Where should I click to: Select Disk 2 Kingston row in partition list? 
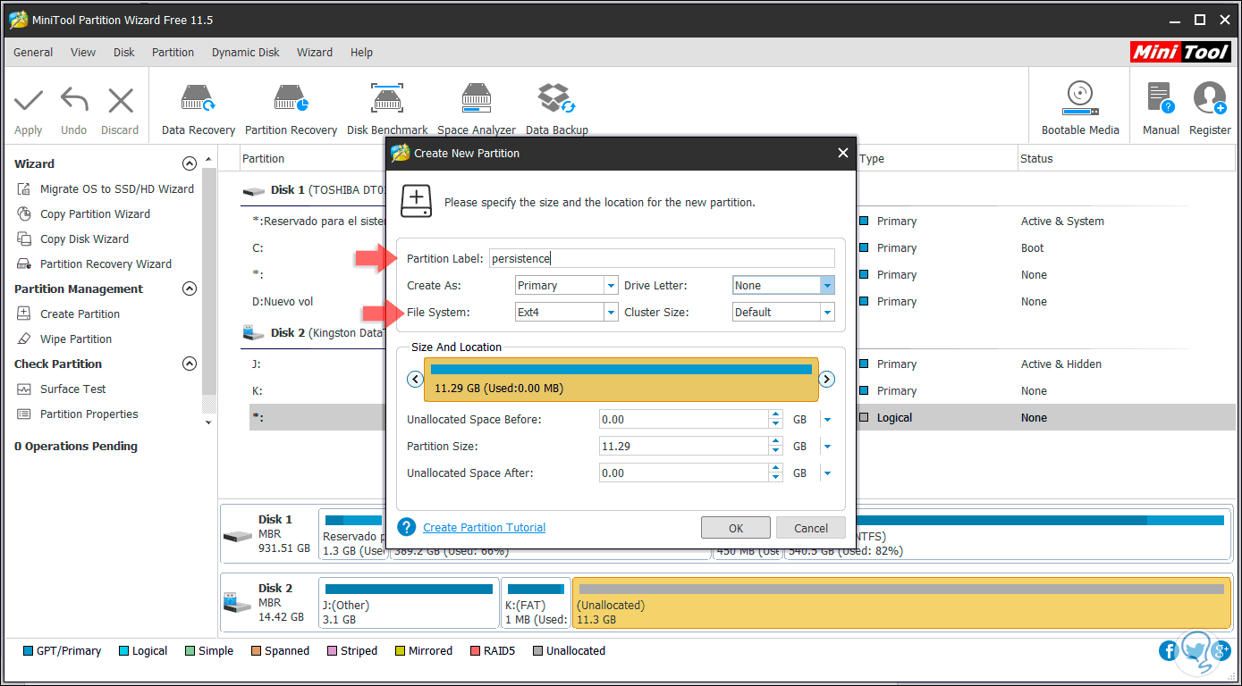pyautogui.click(x=313, y=332)
